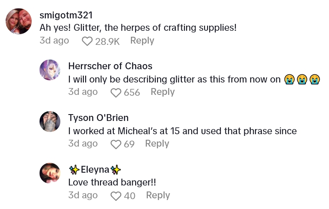Click the 656 like count
The height and width of the screenshot is (209, 329).
click(132, 92)
